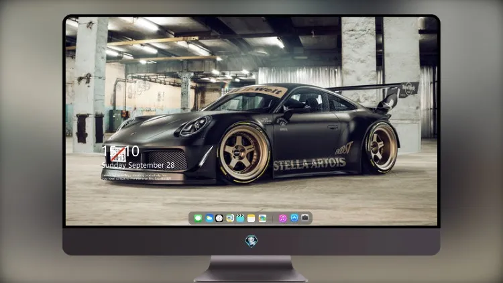Screen dimensions: 503x283
Task: Click the Sunday September 28 date text
Action: tap(138, 165)
